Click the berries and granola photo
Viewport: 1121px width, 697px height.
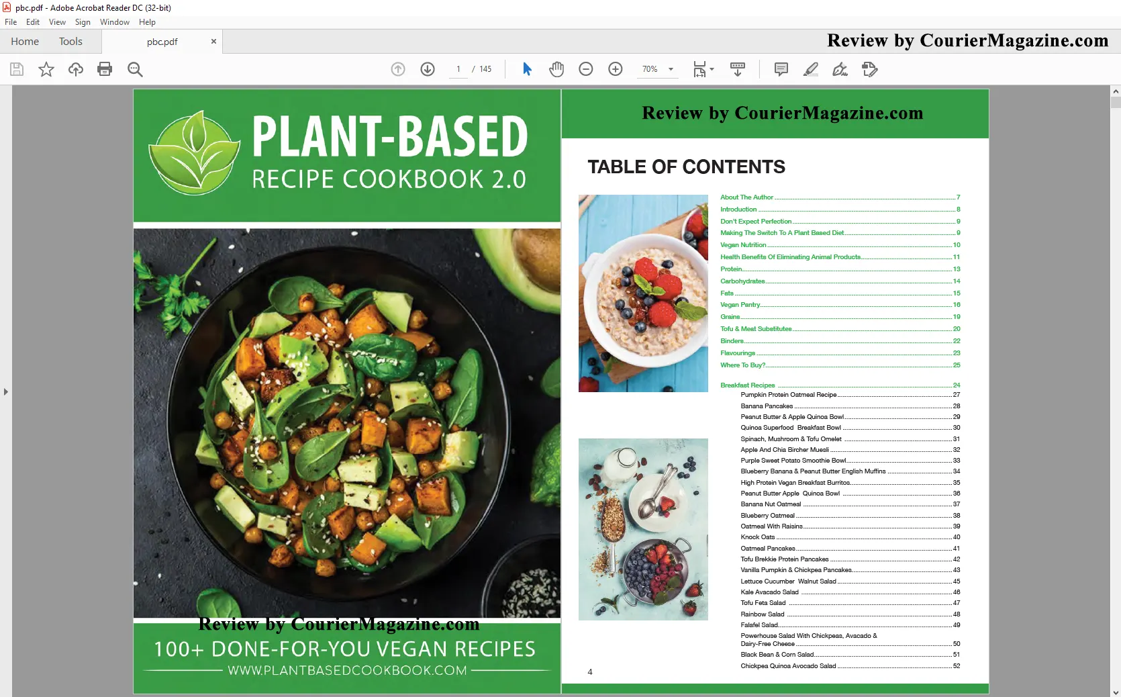coord(643,529)
